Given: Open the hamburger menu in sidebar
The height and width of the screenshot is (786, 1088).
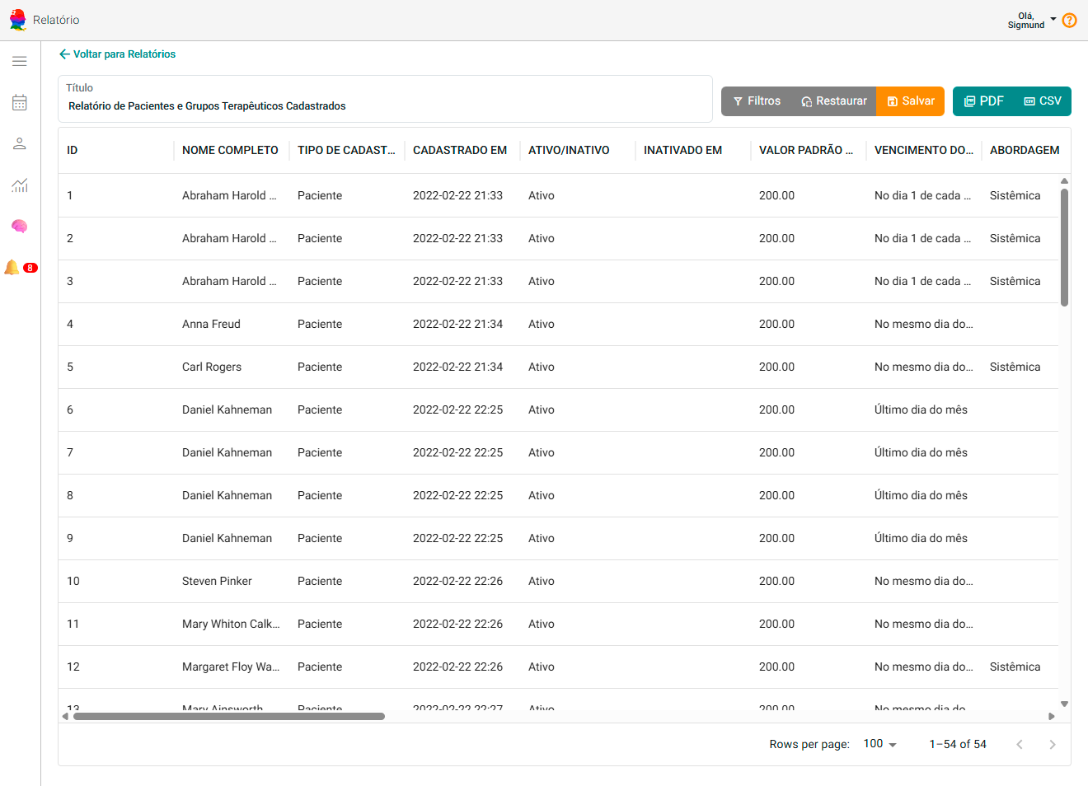Looking at the screenshot, I should coord(20,61).
